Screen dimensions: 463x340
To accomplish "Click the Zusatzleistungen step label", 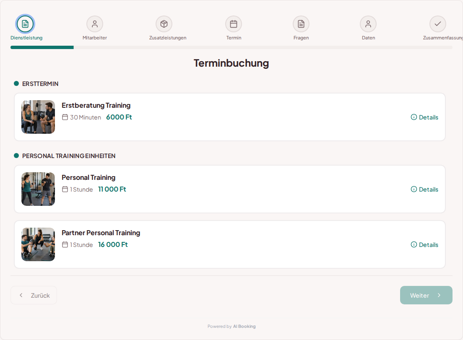I will pyautogui.click(x=168, y=38).
